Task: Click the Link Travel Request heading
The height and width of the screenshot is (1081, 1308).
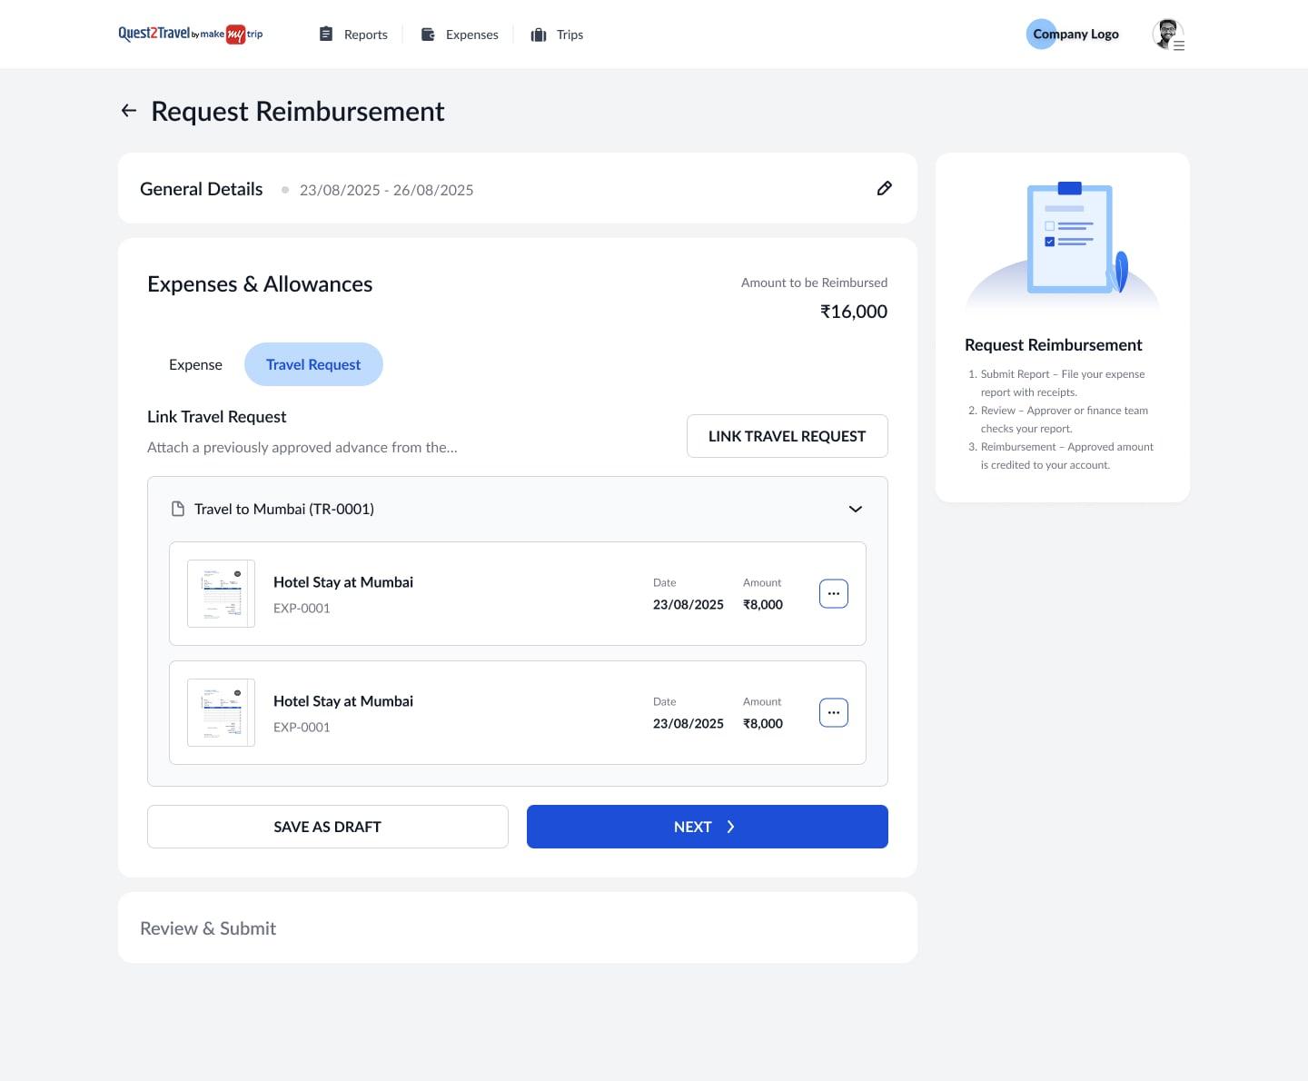Action: coord(217,417)
